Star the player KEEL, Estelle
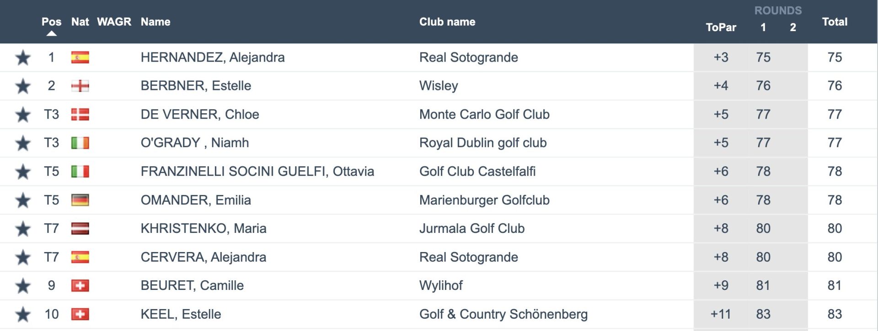 (23, 315)
